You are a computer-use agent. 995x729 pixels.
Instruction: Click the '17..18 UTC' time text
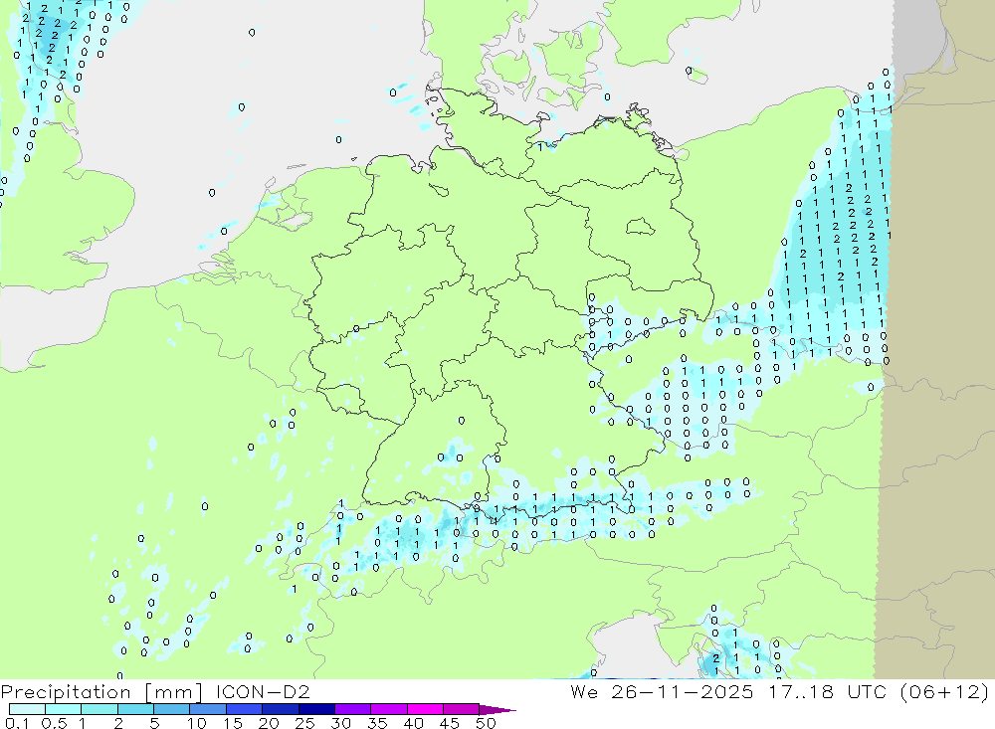(x=827, y=691)
